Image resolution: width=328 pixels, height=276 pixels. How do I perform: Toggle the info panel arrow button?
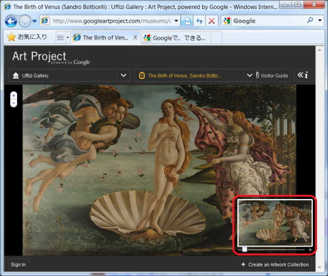coord(303,75)
